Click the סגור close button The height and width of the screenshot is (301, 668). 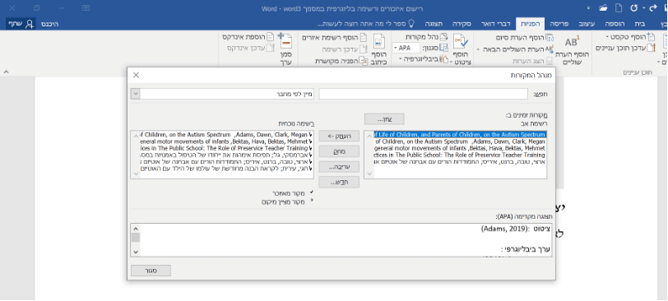coord(151,271)
